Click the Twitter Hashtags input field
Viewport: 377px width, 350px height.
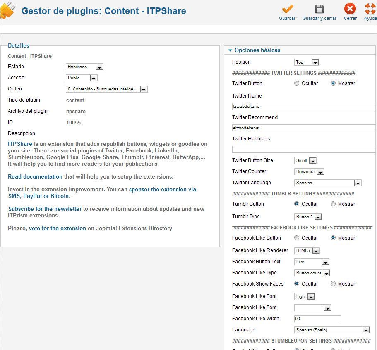point(304,149)
